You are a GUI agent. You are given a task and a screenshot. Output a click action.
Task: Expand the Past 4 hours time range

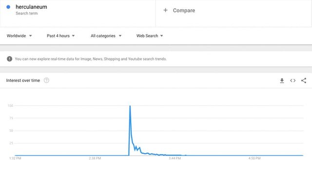tap(60, 36)
